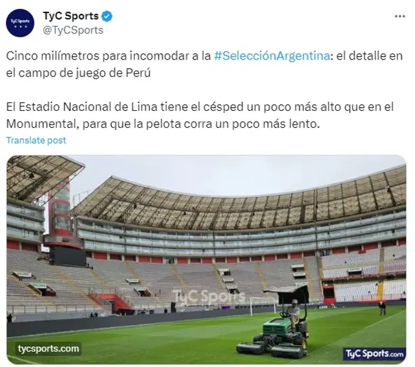415x367 pixels.
Task: Open the stadium photo attachment
Action: click(x=206, y=259)
